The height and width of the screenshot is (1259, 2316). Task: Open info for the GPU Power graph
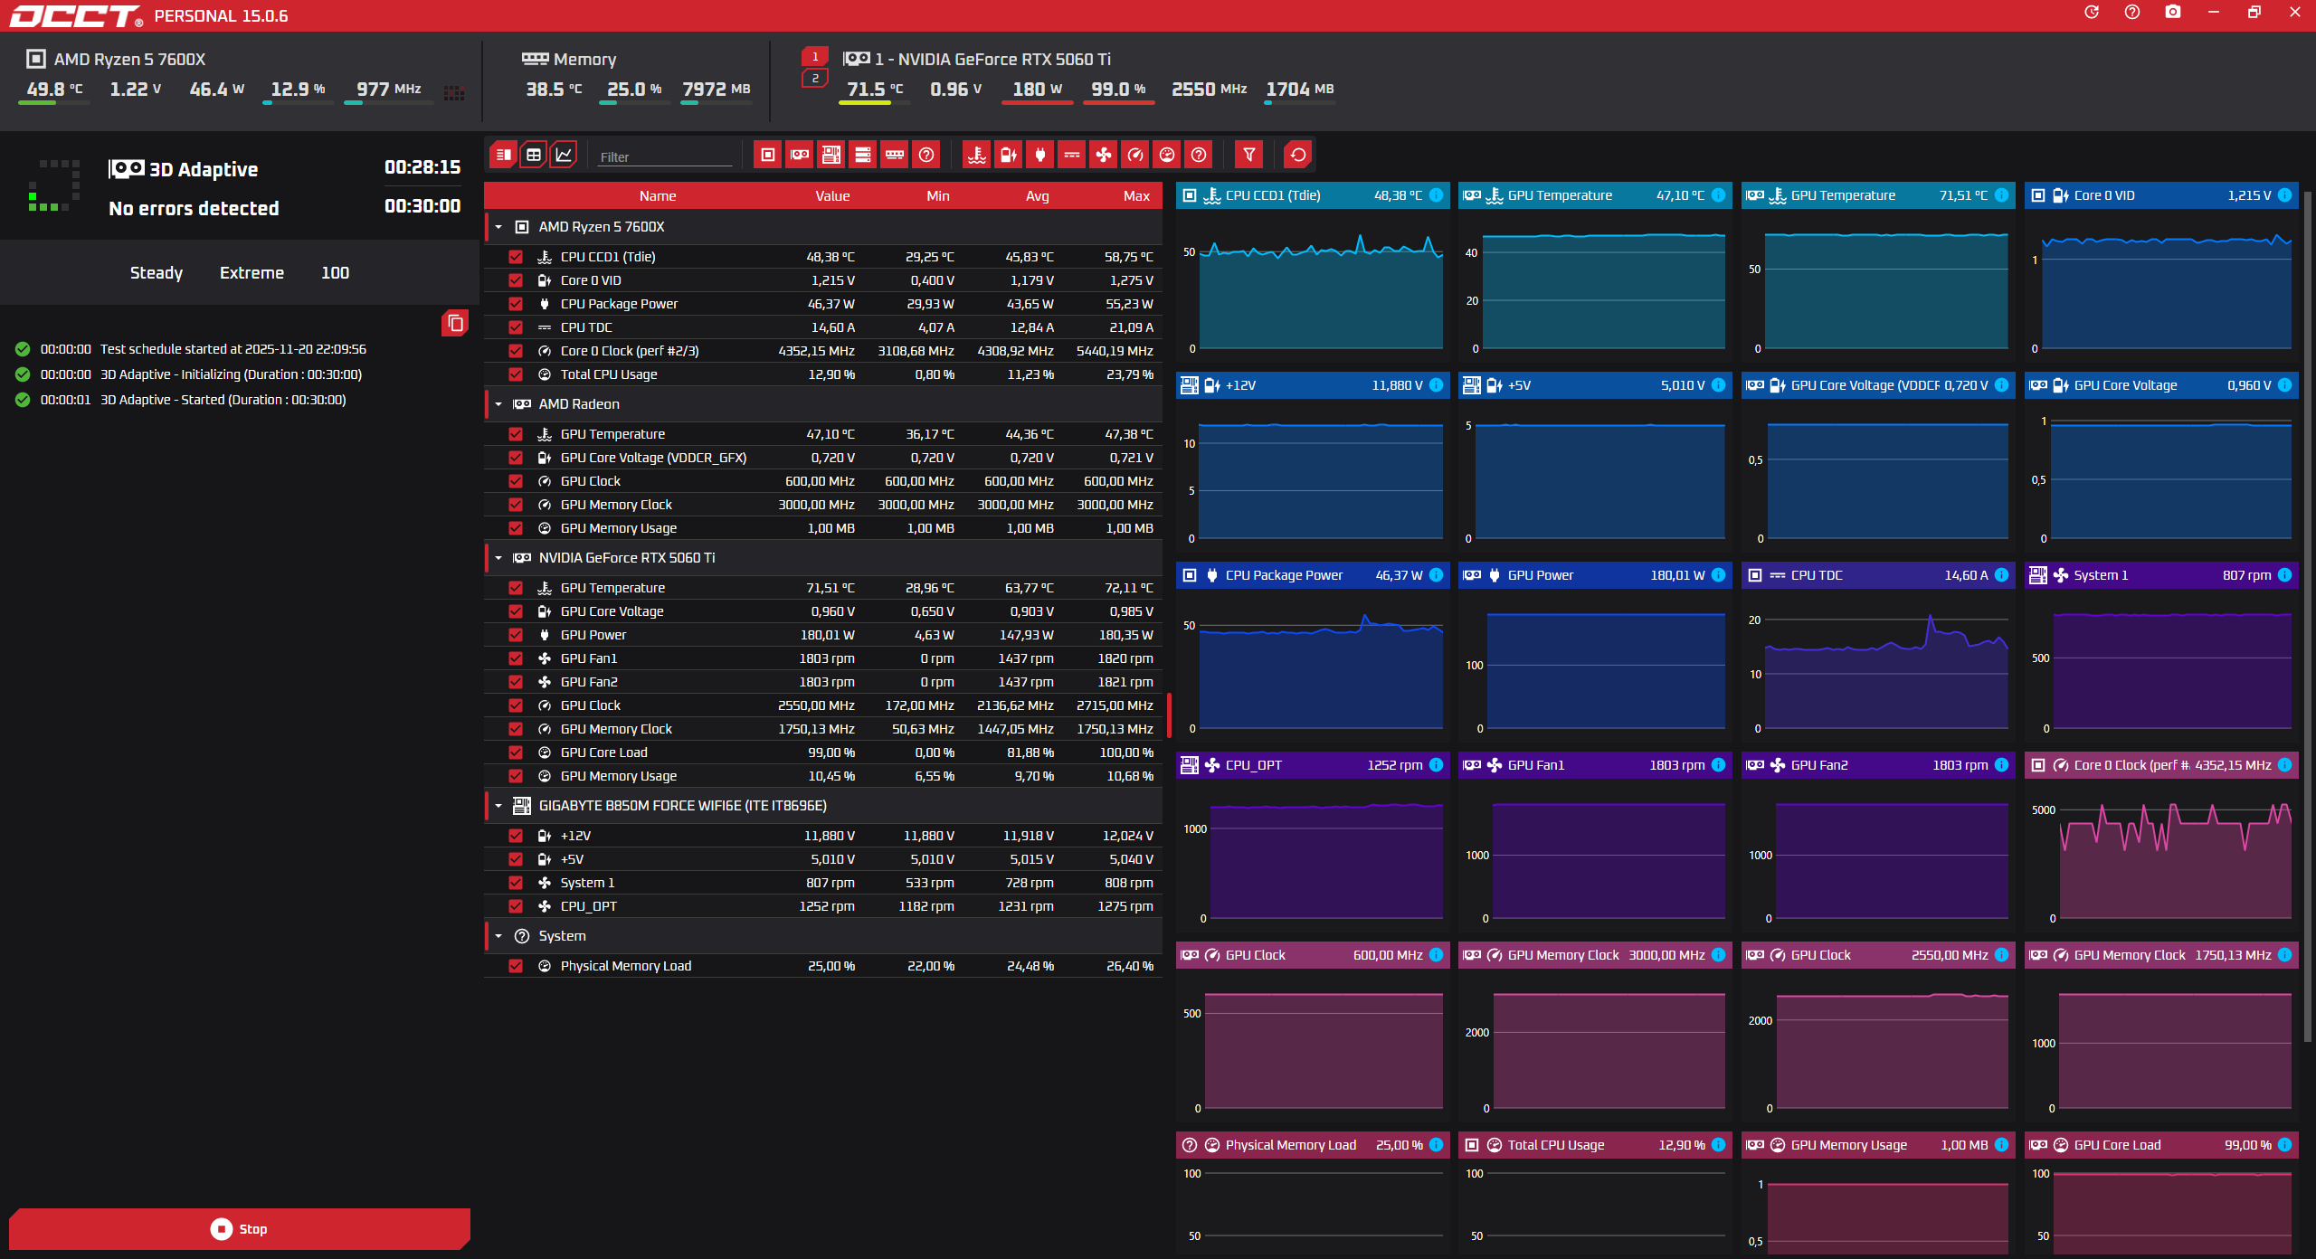coord(1719,575)
